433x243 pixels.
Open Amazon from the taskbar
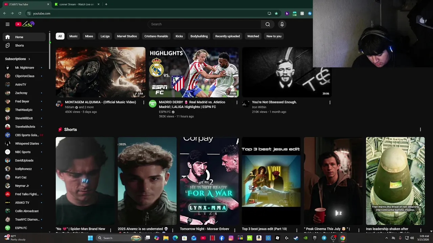[x=259, y=238]
